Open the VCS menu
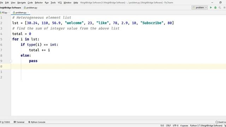The height and width of the screenshot is (127, 226). click(60, 2)
